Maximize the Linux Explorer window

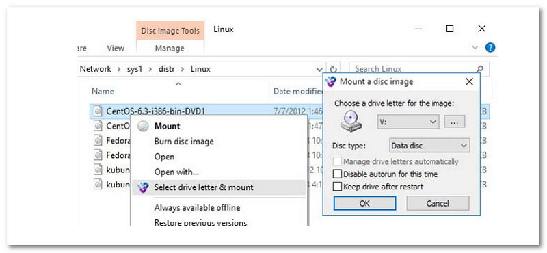click(450, 29)
